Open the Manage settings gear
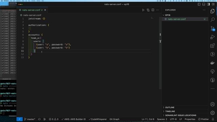The height and width of the screenshot is (122, 217). 213,113
